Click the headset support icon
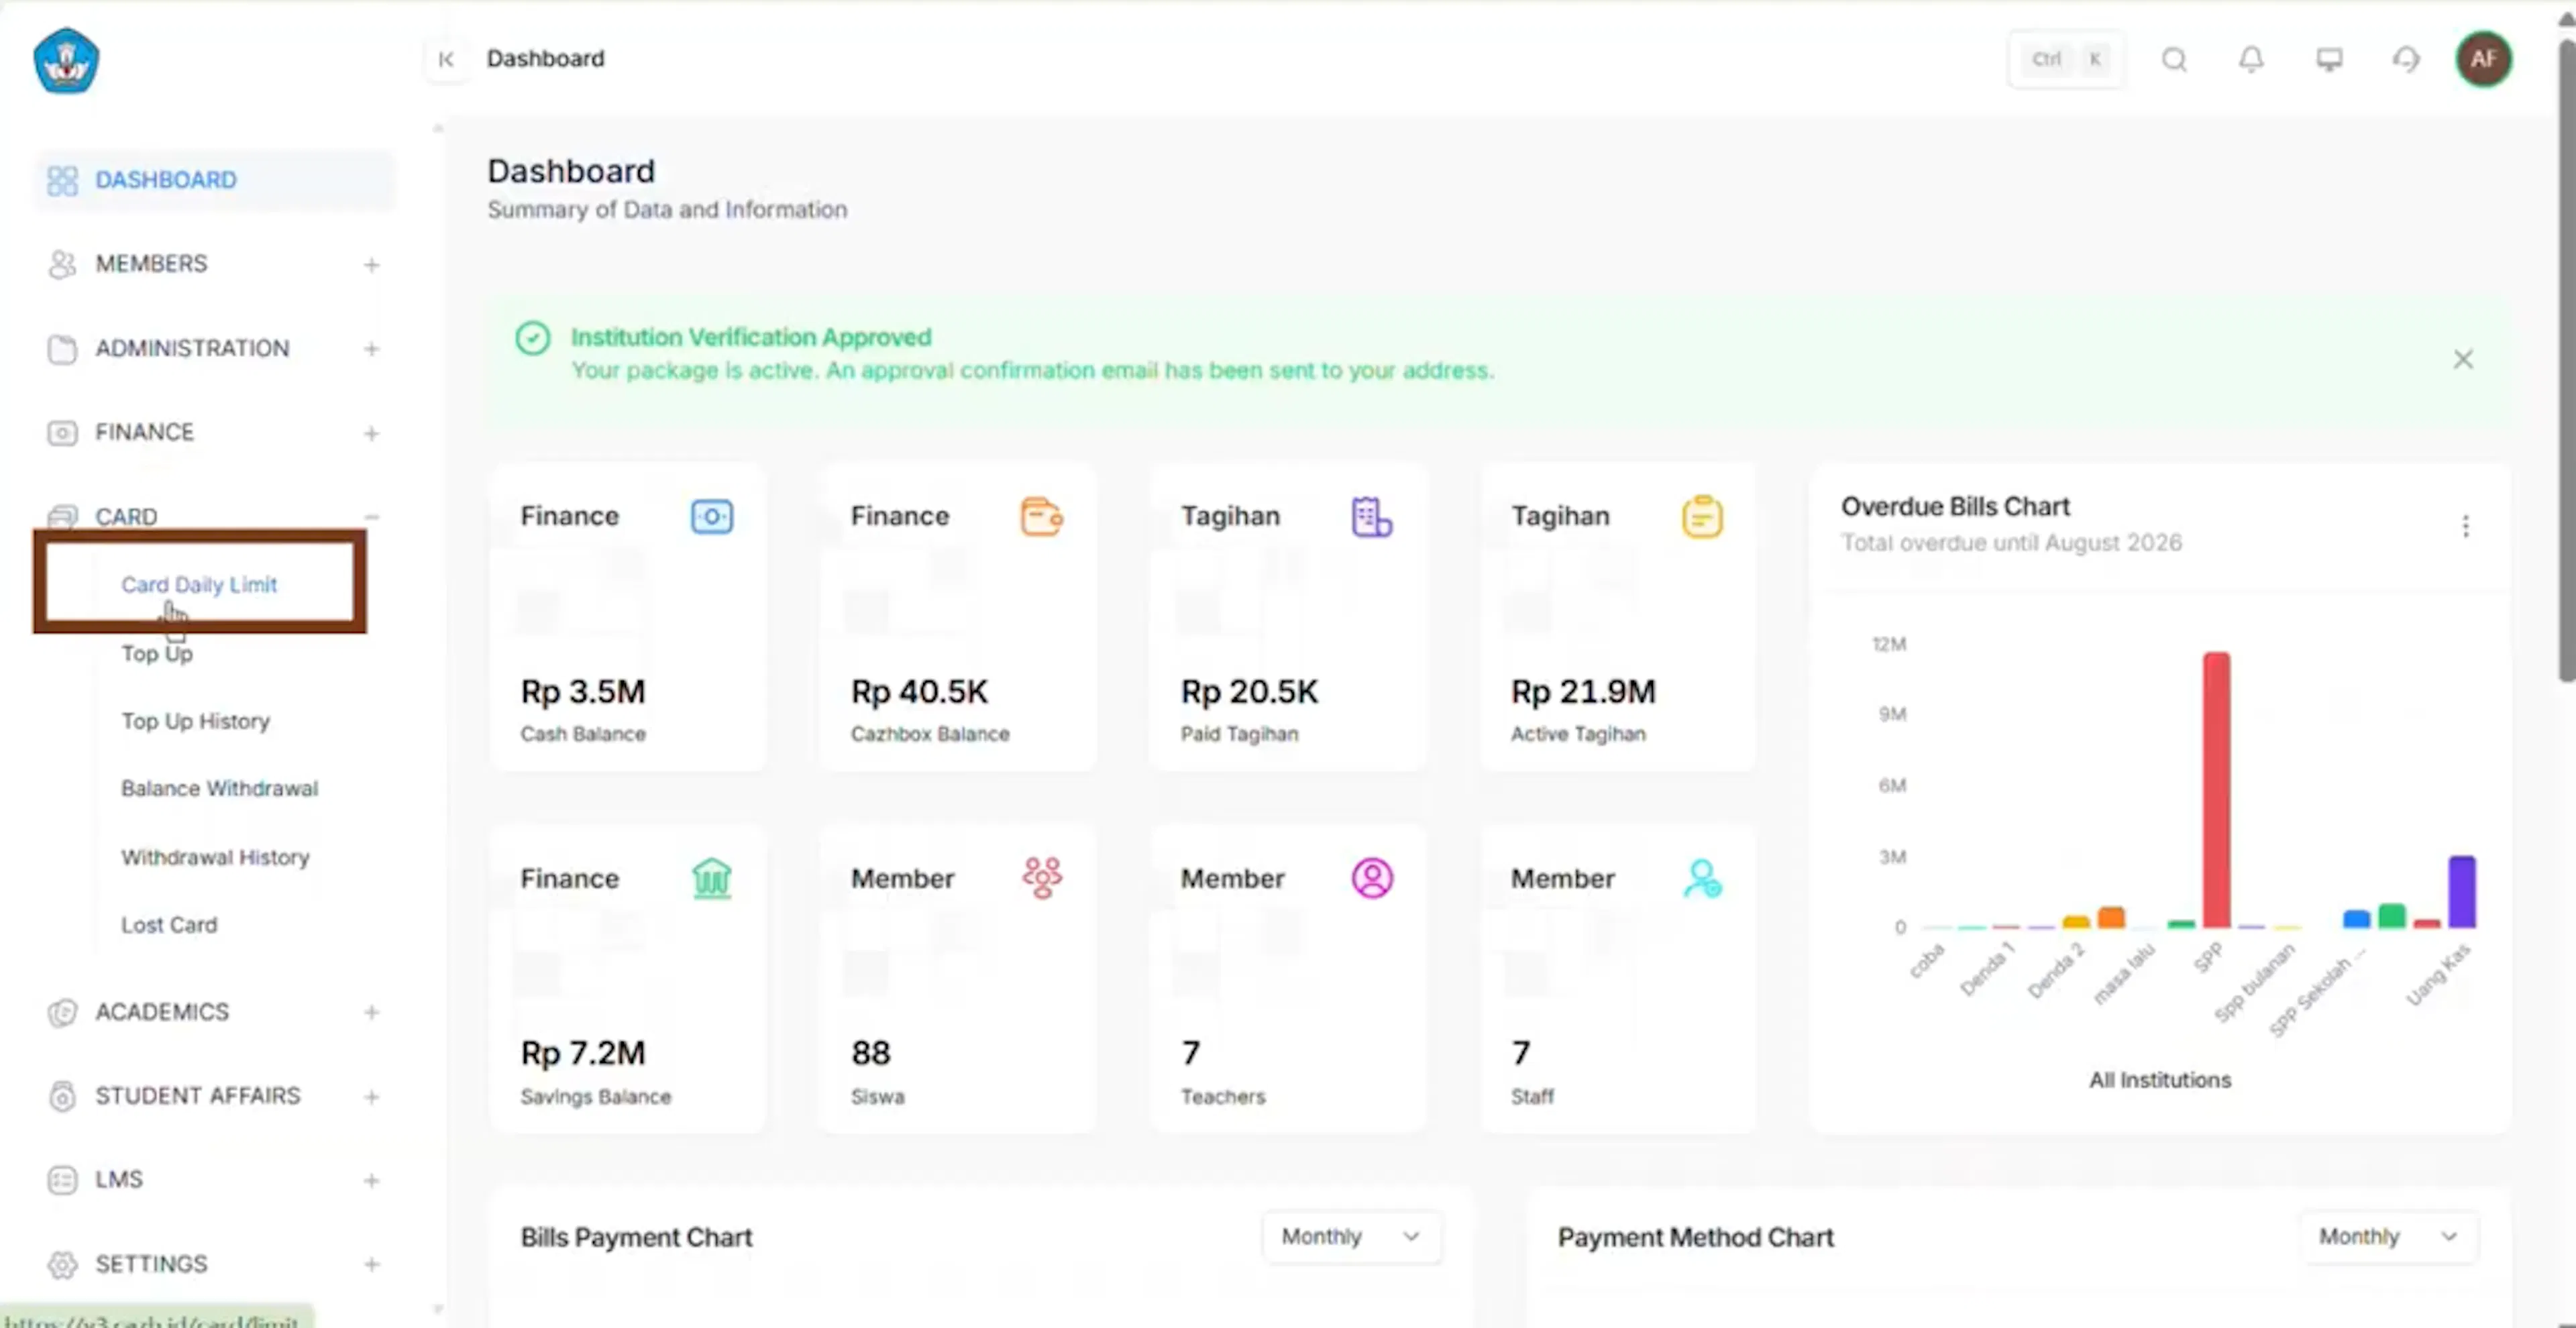The height and width of the screenshot is (1328, 2576). (x=2406, y=60)
